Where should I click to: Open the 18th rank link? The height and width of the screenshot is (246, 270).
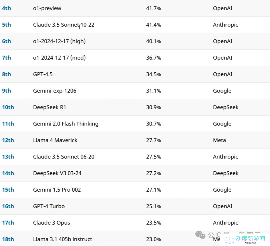pos(8,239)
